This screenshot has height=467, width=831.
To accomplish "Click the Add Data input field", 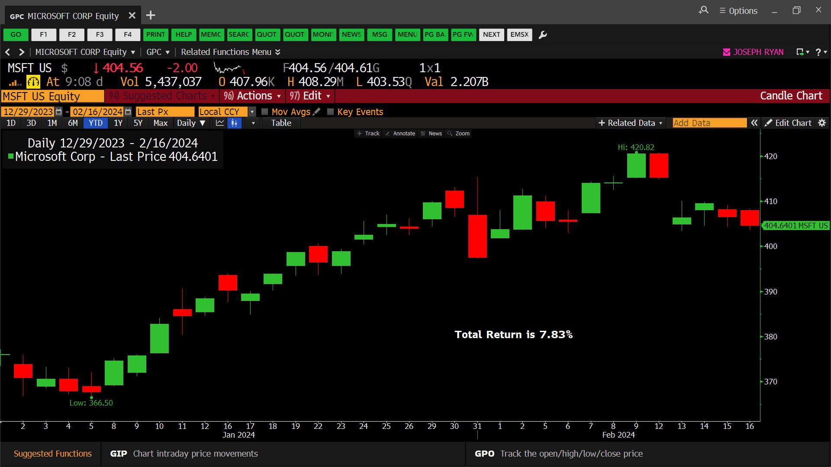I will click(709, 123).
